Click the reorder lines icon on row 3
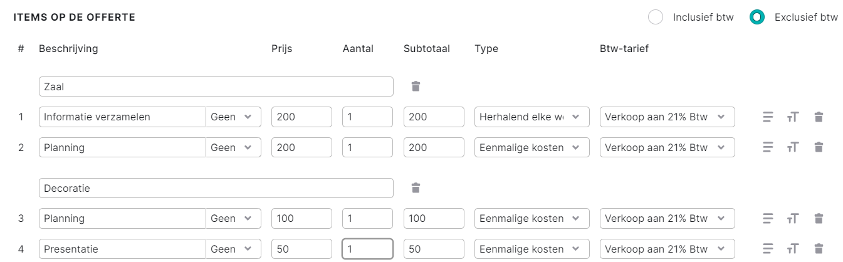843x262 pixels. click(x=768, y=218)
